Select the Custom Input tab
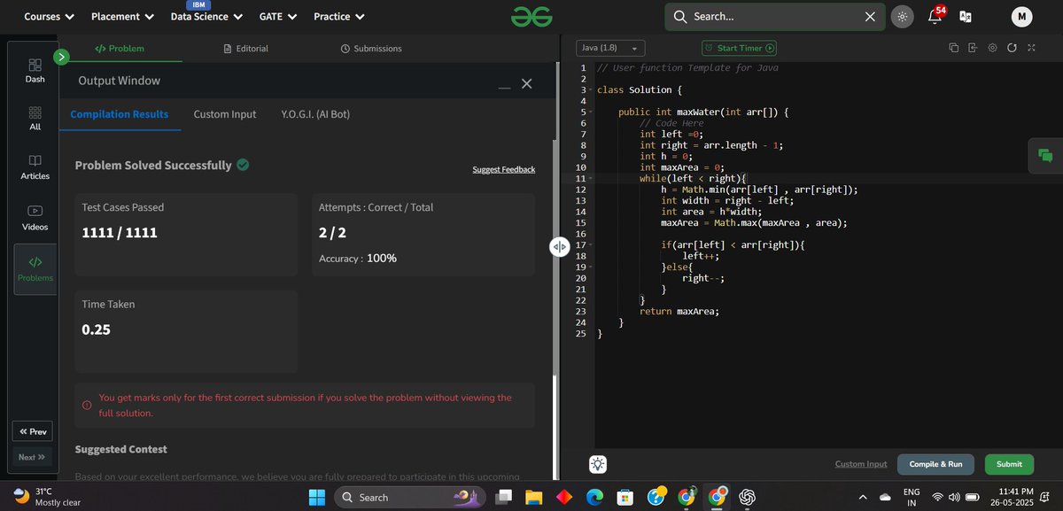The width and height of the screenshot is (1063, 511). tap(225, 114)
